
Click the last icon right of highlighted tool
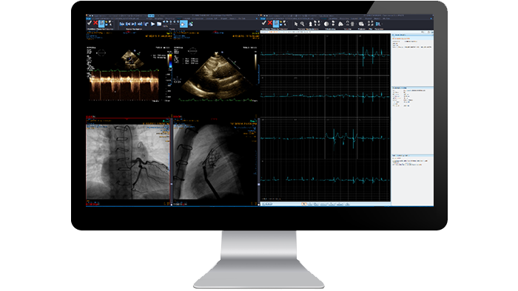tap(191, 24)
